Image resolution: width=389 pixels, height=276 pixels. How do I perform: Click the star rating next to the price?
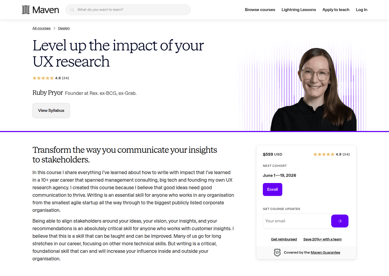click(x=324, y=154)
